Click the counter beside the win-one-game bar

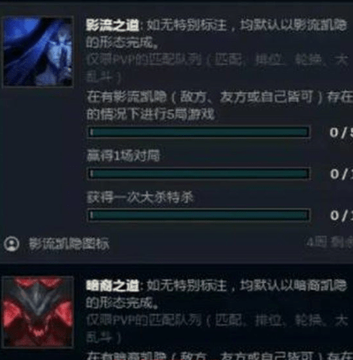click(341, 174)
